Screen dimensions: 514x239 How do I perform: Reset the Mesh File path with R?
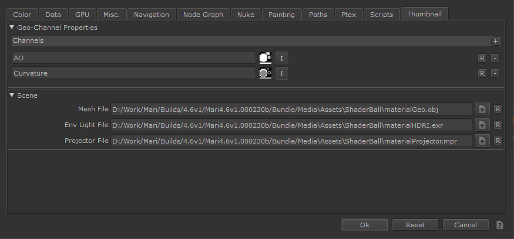(x=498, y=109)
